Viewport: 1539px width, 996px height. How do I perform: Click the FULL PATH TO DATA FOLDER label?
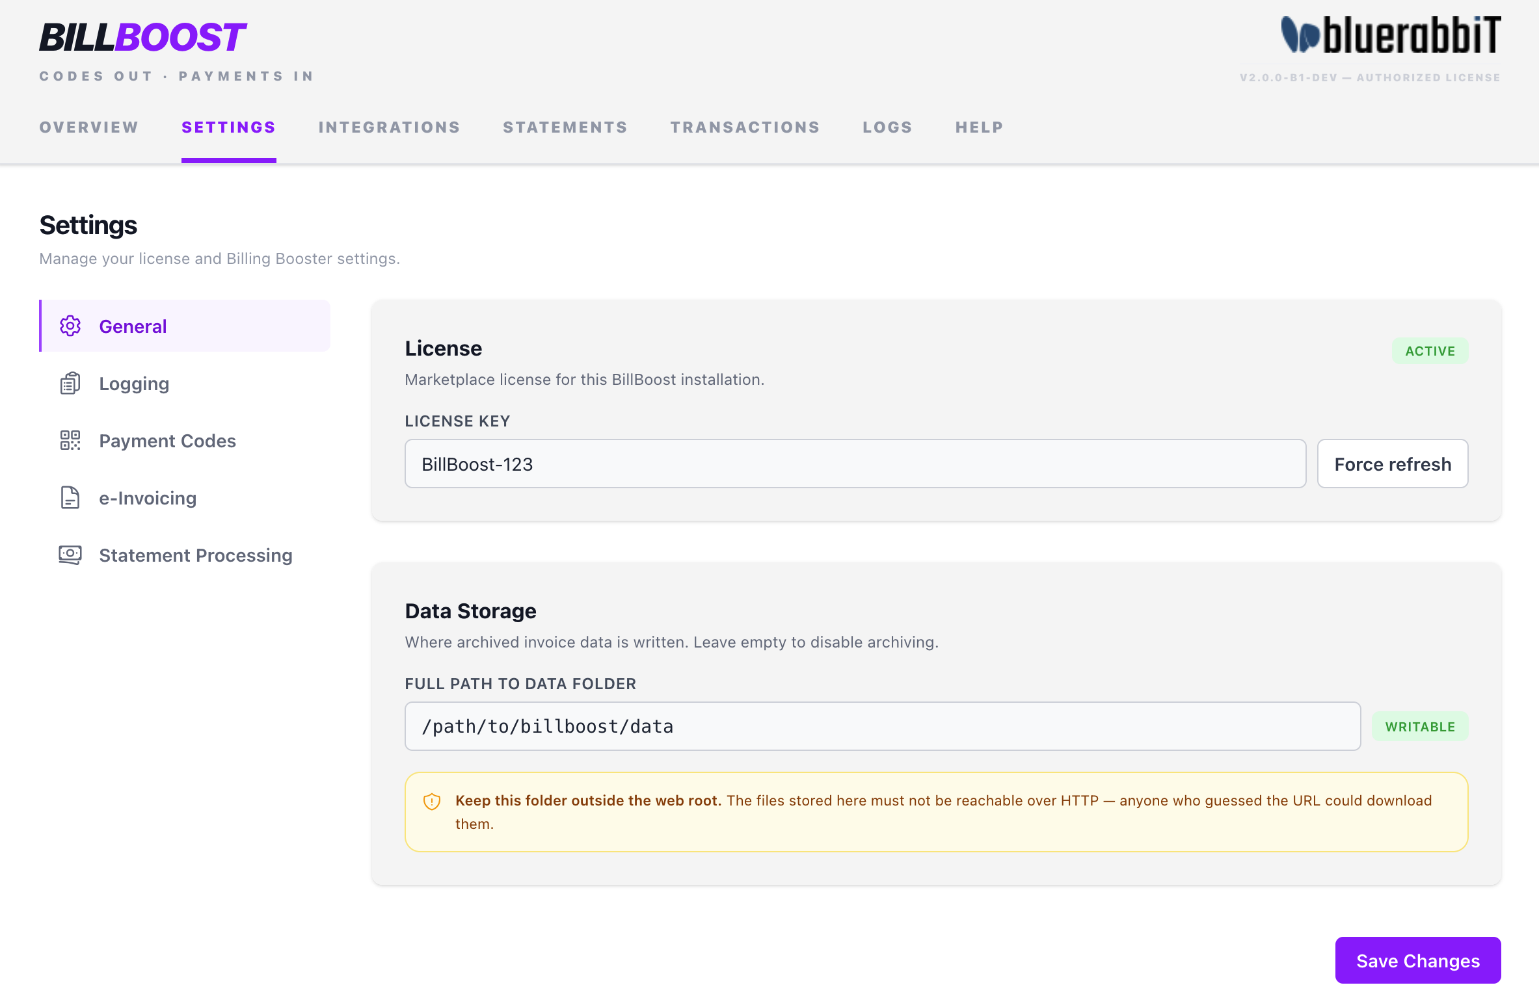[x=520, y=684]
